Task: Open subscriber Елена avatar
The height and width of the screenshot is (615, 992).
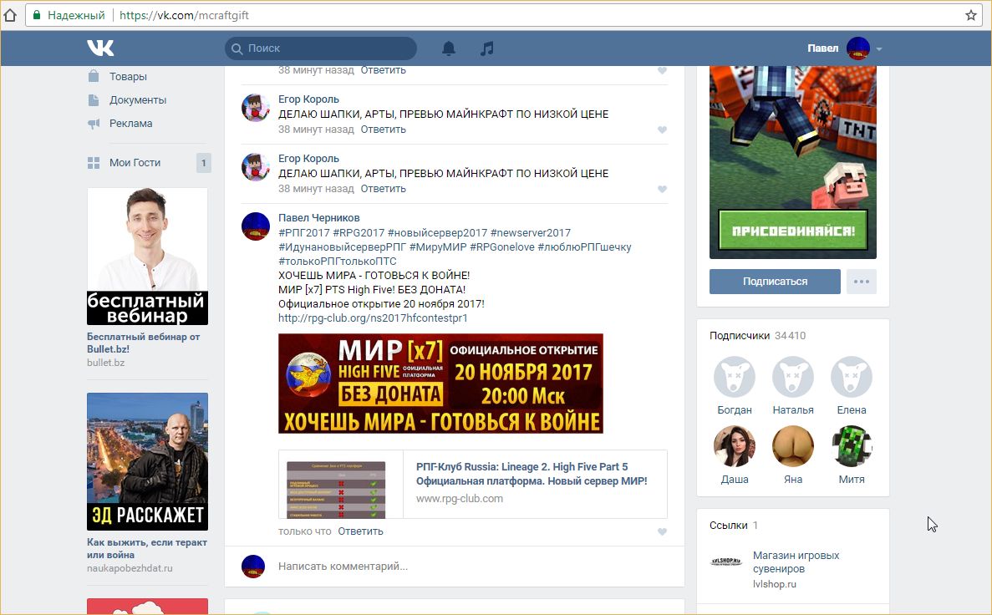Action: coord(852,377)
